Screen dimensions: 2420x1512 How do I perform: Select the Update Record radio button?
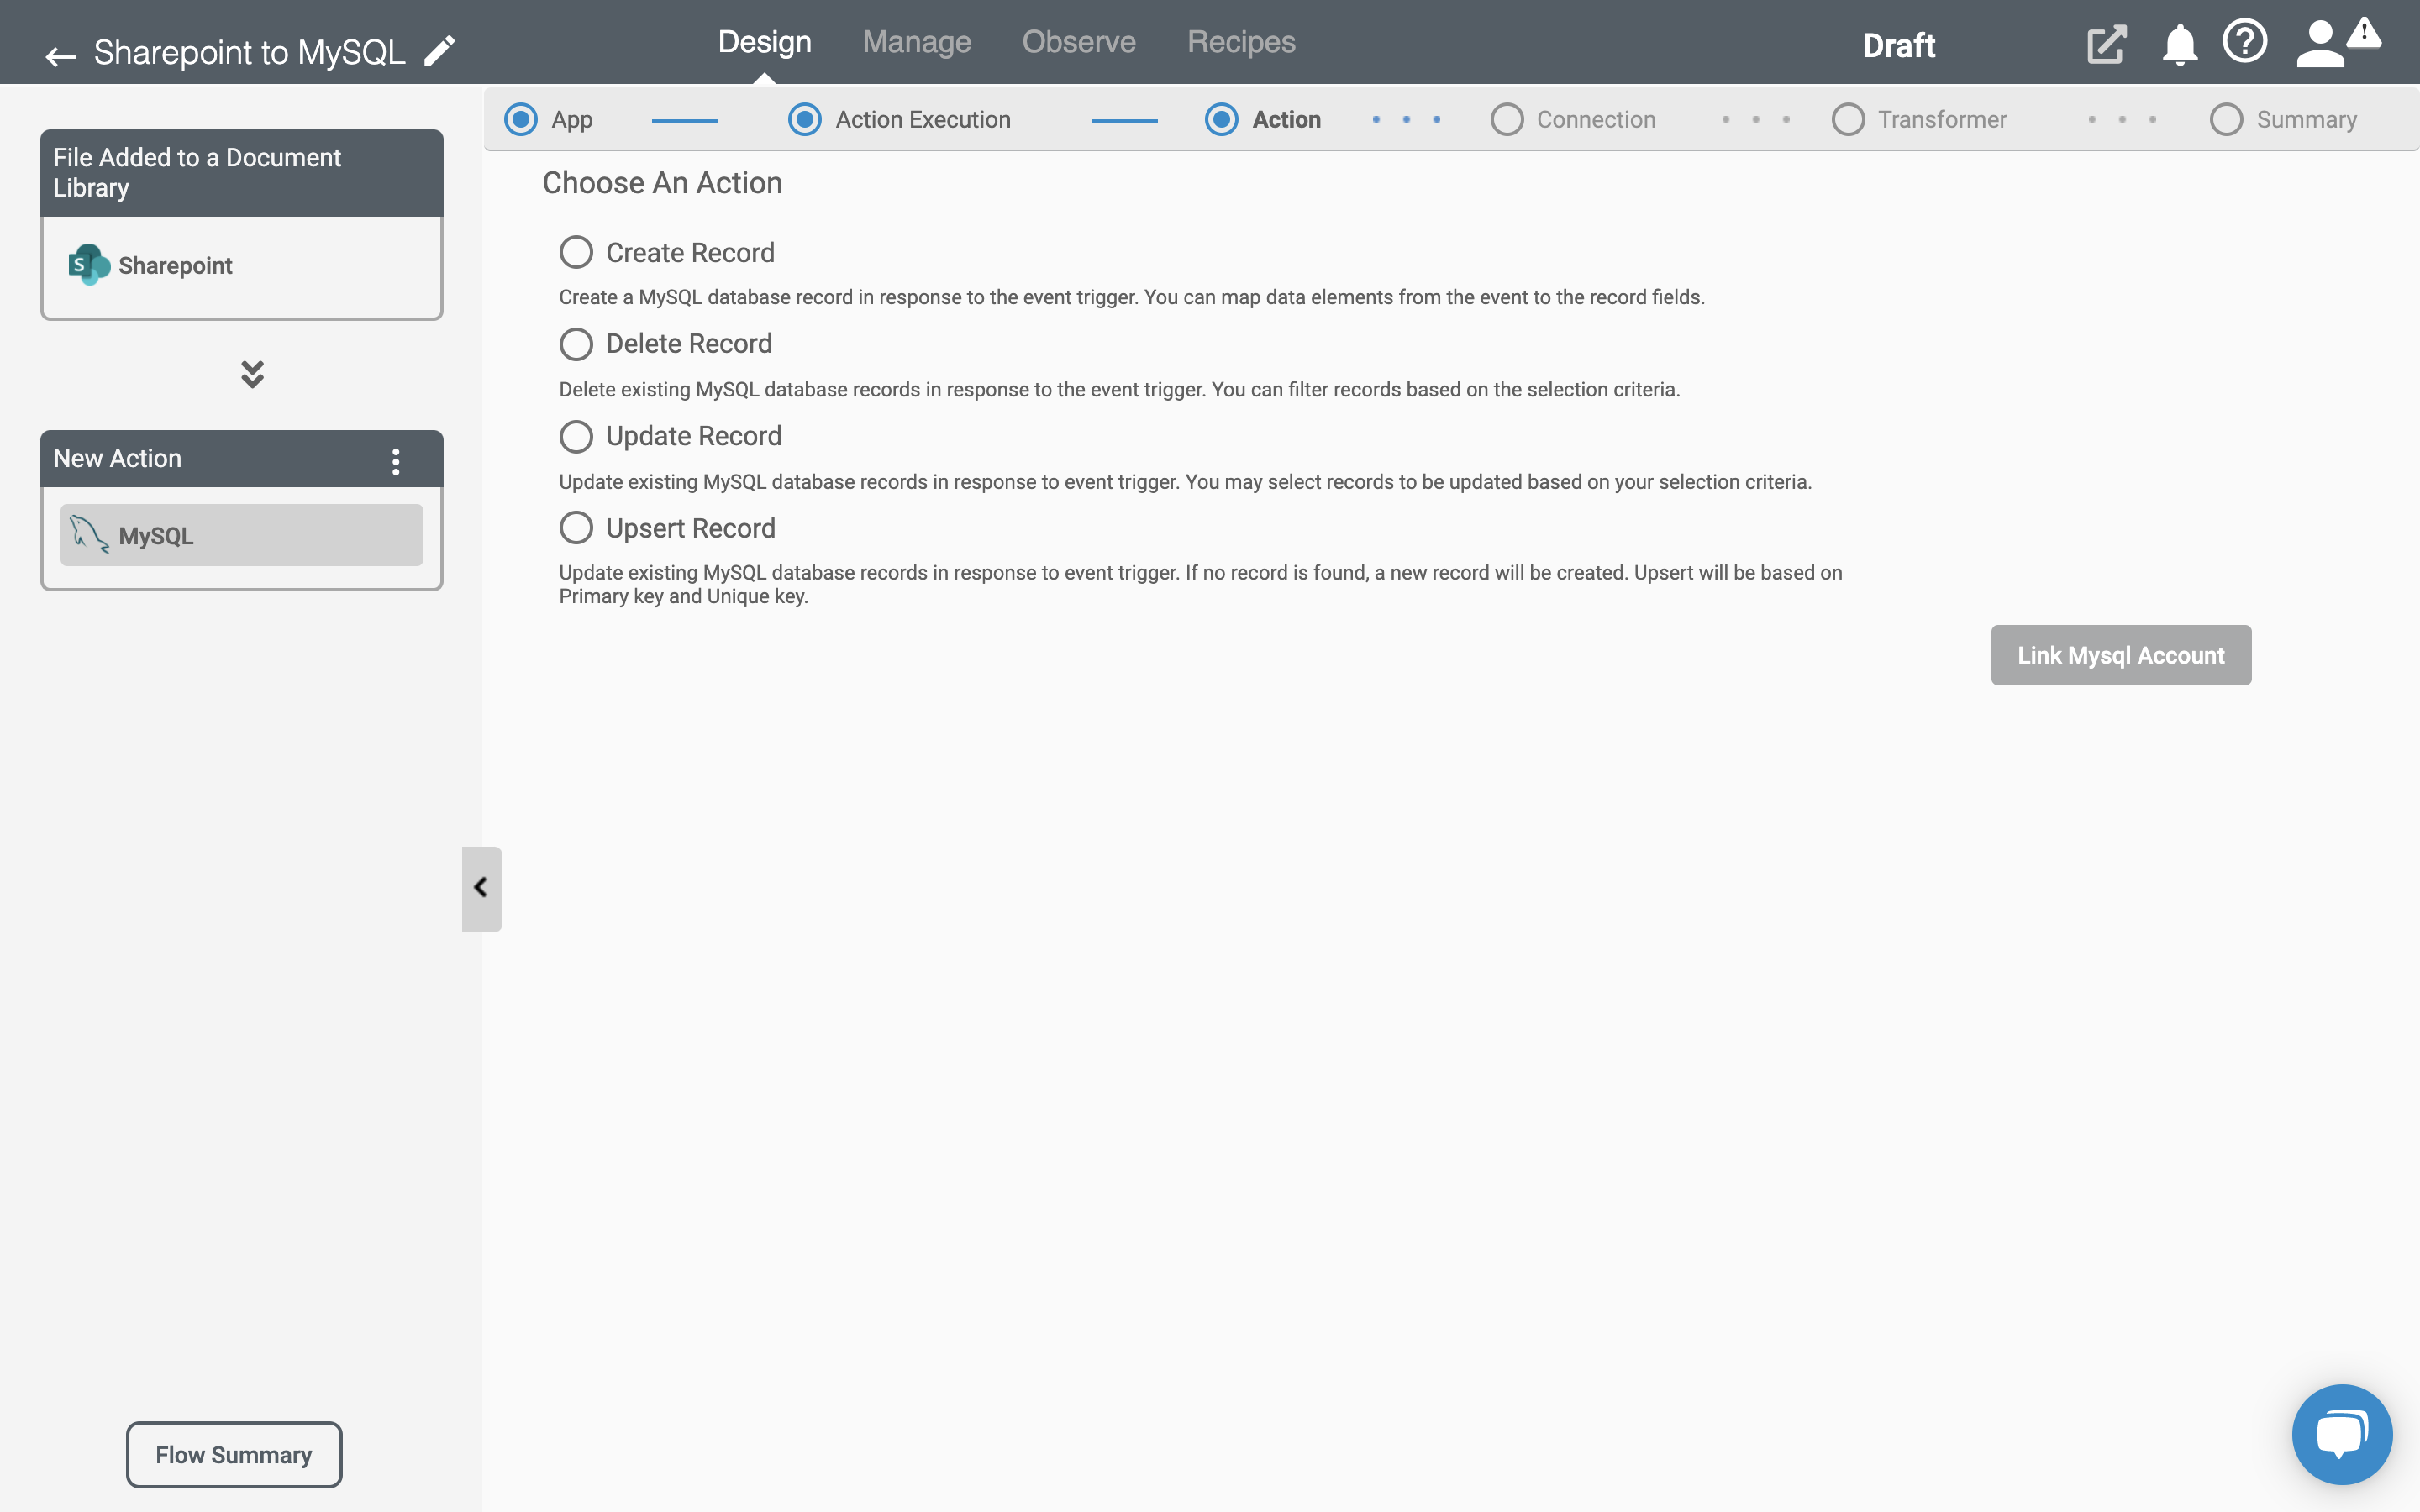tap(575, 435)
